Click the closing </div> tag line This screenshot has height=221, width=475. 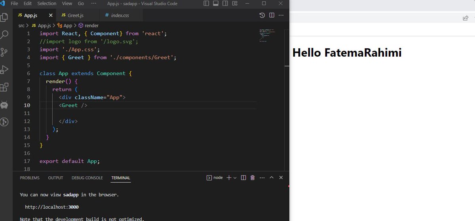(68, 121)
